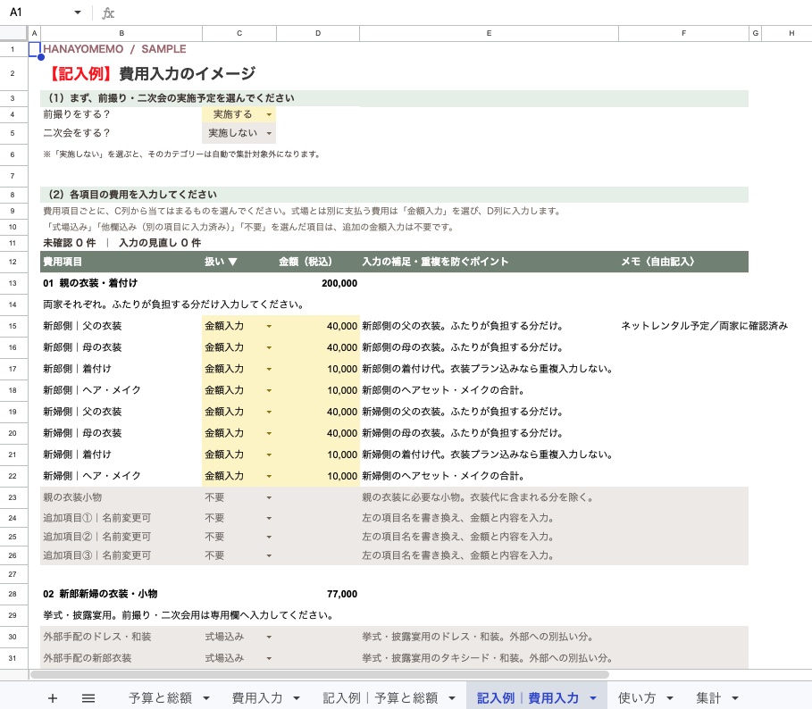Open the 前撮りをする 実施する dropdown

tap(269, 114)
